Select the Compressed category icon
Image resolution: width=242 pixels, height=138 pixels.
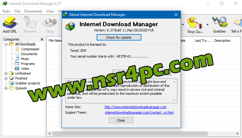17,49
